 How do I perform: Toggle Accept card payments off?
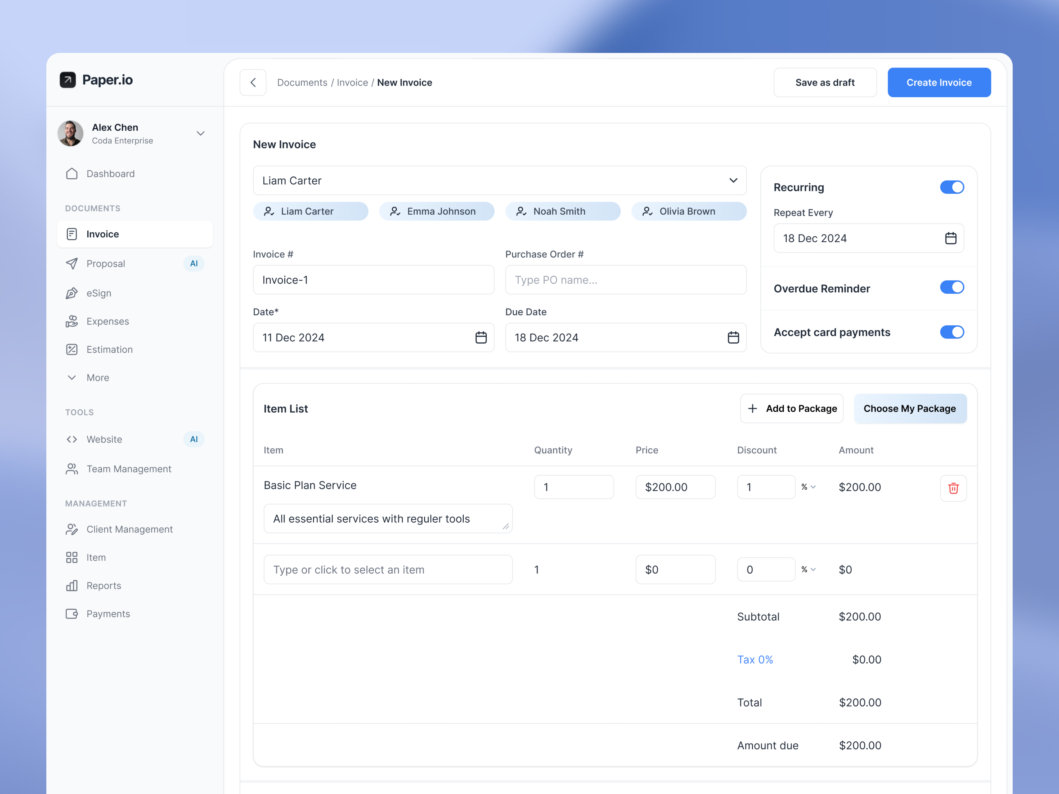click(952, 332)
